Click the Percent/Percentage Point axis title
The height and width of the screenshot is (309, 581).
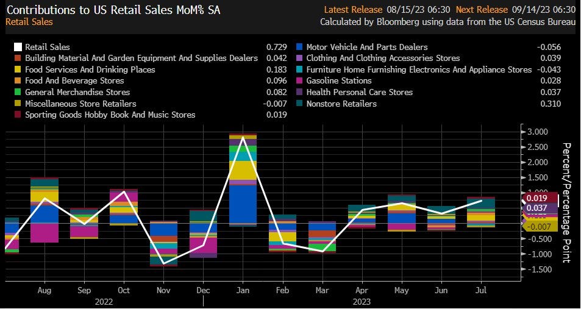[x=566, y=202]
